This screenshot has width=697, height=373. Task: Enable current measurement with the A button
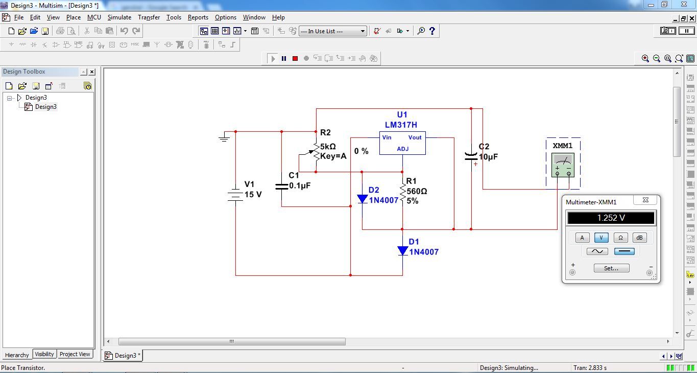(x=582, y=237)
